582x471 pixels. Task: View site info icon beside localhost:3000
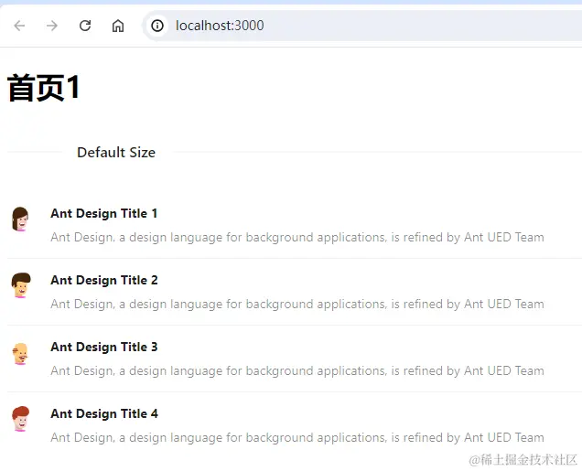[x=157, y=26]
